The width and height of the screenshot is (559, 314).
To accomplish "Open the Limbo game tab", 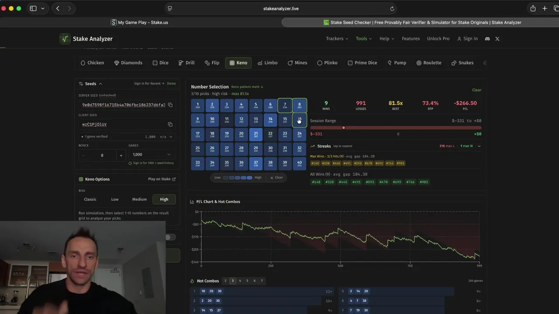I will coord(268,63).
